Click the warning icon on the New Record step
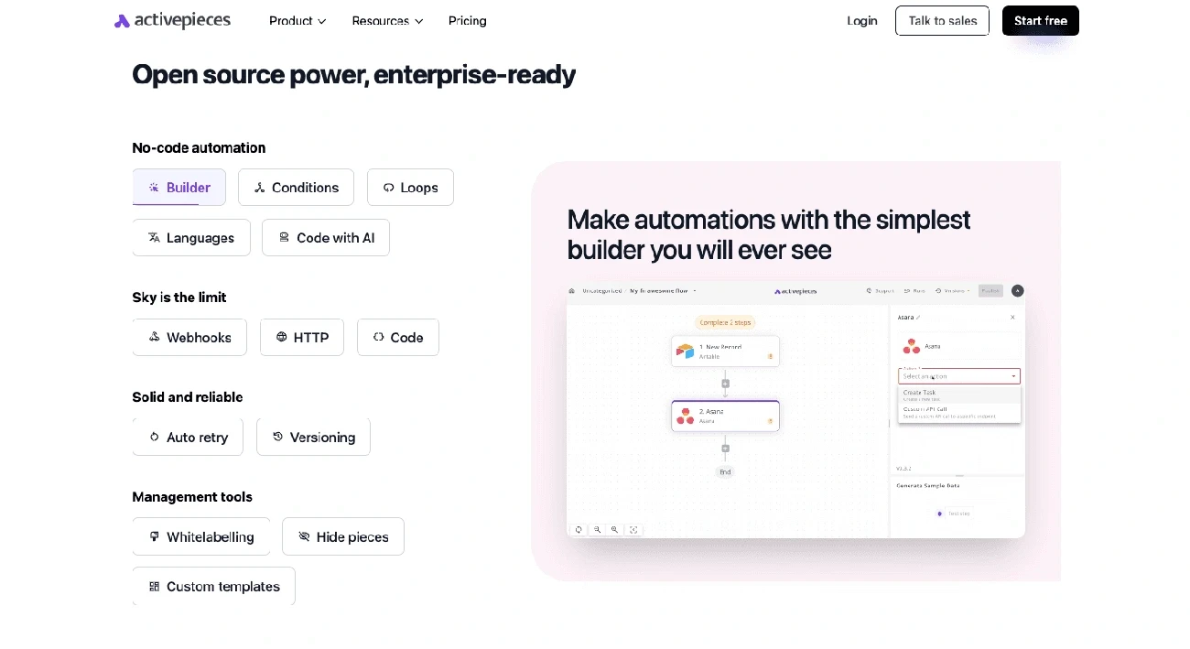The height and width of the screenshot is (649, 1190). coord(770,355)
